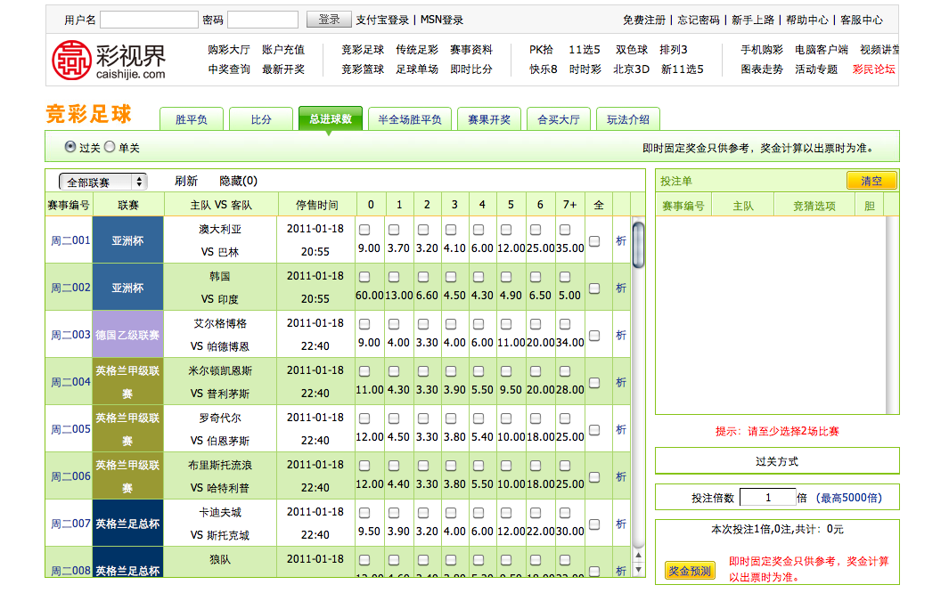Select the 单关 radio button
Screen dimensions: 949x593
coord(110,147)
